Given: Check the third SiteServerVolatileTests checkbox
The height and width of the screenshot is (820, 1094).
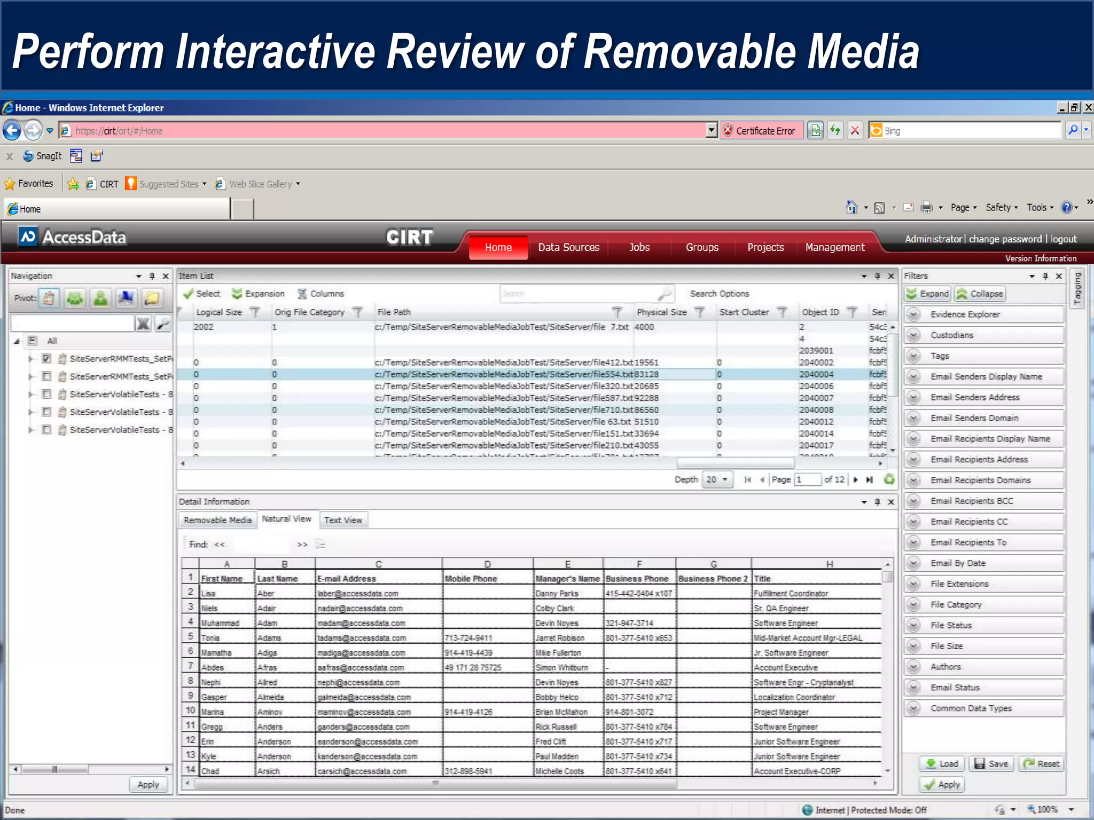Looking at the screenshot, I should click(x=47, y=430).
